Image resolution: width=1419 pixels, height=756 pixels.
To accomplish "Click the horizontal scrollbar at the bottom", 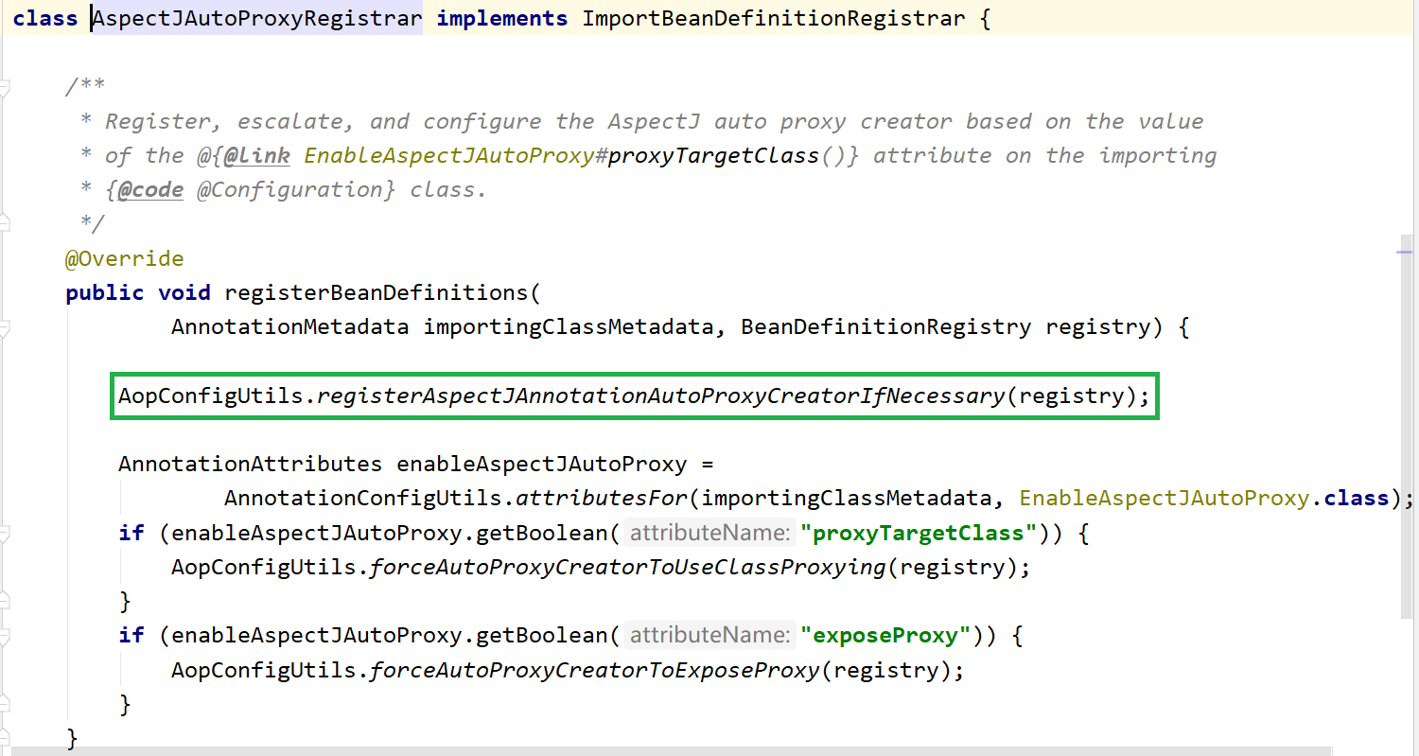I will 672,750.
